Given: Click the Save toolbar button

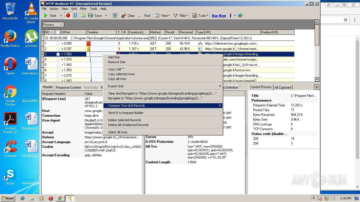Looking at the screenshot, I should point(95,16).
